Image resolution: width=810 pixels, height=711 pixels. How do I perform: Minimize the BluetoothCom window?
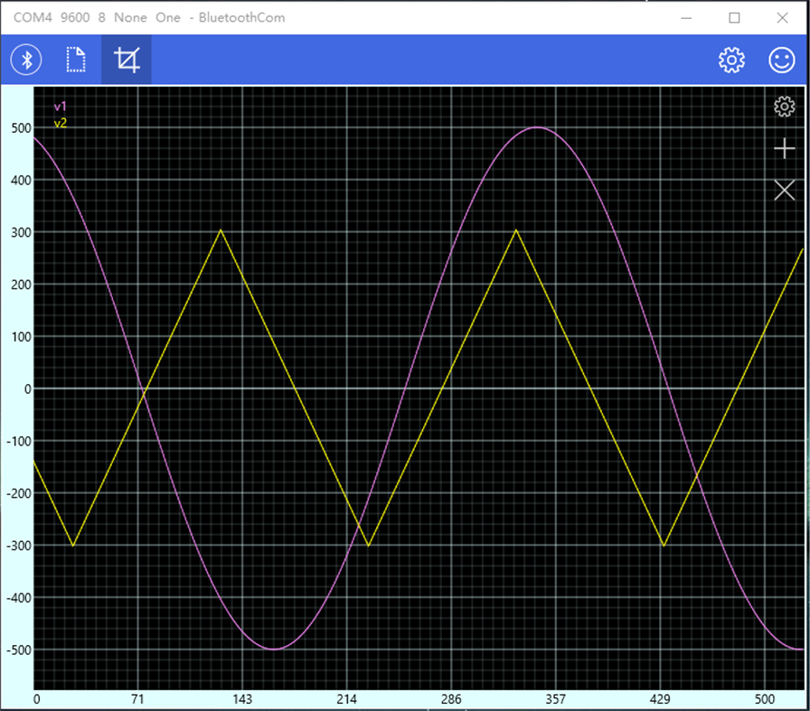686,17
